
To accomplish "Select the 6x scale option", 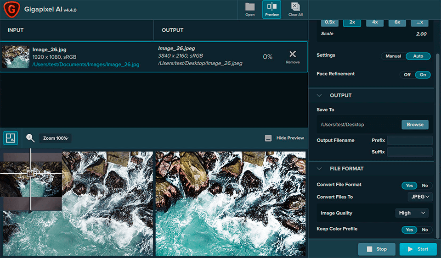I will (x=397, y=22).
